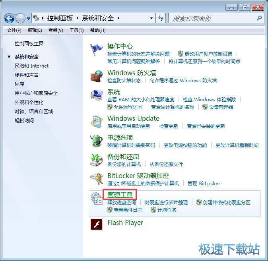268x261 pixels.
Task: Select 外观和个性化 in sidebar
Action: tap(29, 102)
